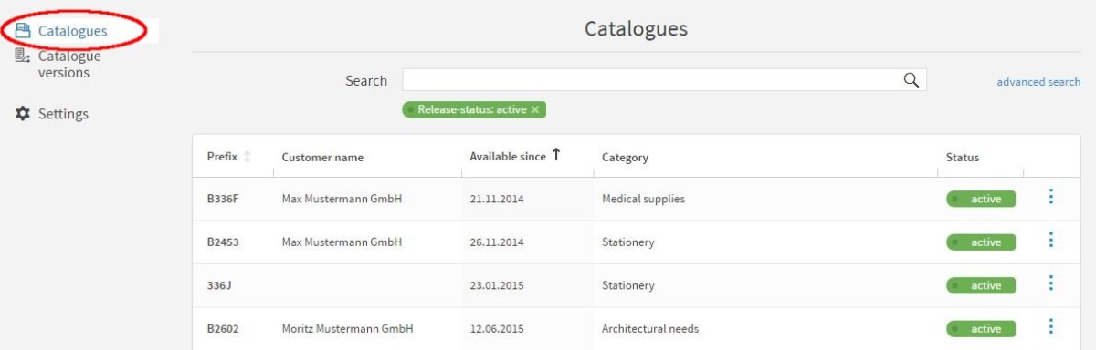Image resolution: width=1096 pixels, height=350 pixels.
Task: Click the Catalogue versions icon
Action: tap(23, 57)
